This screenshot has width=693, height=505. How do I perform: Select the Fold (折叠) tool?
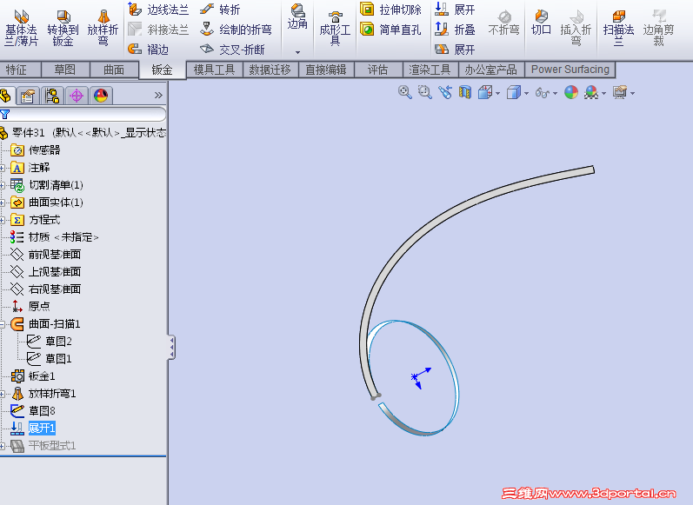[x=455, y=30]
